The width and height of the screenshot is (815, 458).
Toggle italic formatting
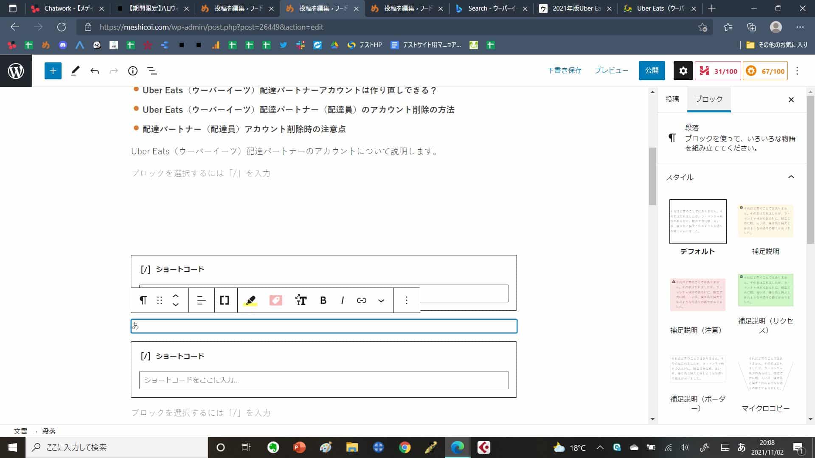[342, 300]
